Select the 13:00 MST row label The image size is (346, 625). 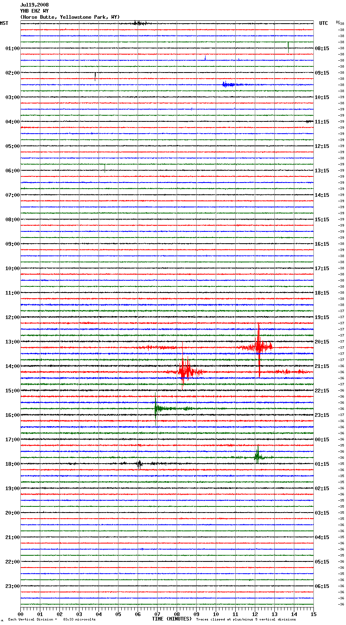pyautogui.click(x=13, y=342)
